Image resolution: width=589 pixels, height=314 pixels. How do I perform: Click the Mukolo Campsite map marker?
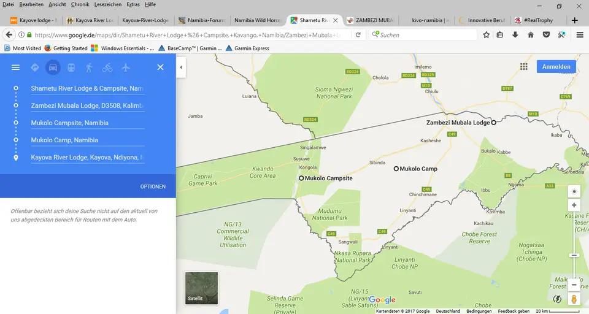coord(301,178)
